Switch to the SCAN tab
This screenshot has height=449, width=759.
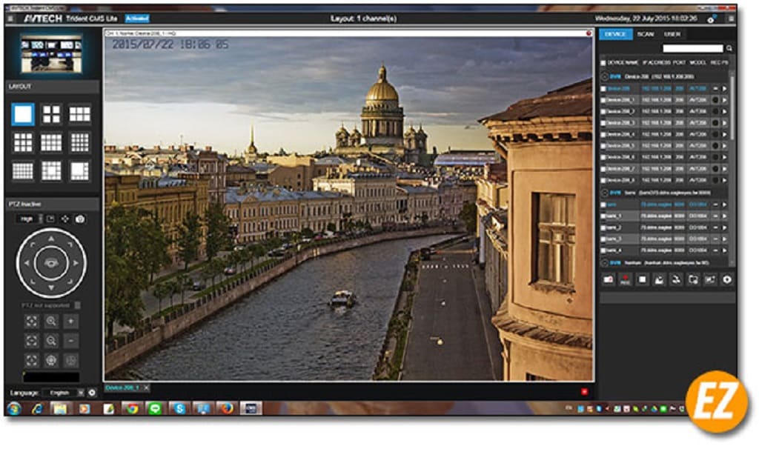646,34
